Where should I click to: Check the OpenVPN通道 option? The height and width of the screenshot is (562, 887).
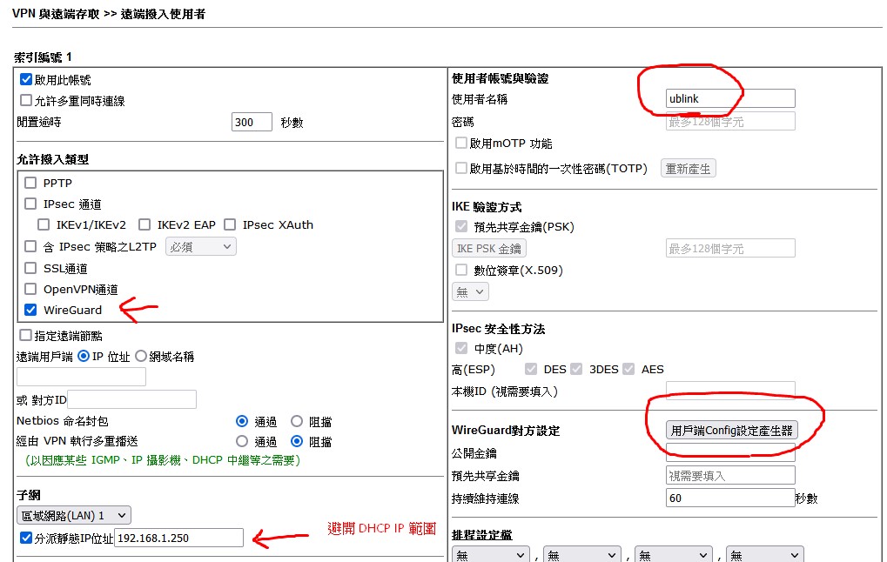pos(31,289)
